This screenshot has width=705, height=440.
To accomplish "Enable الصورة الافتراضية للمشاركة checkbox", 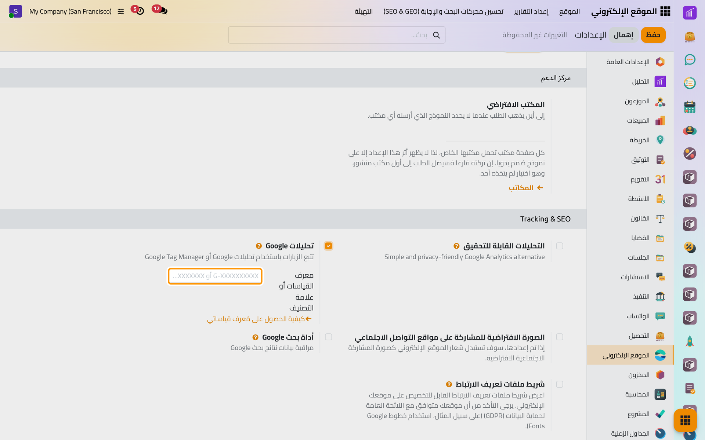I will point(560,337).
